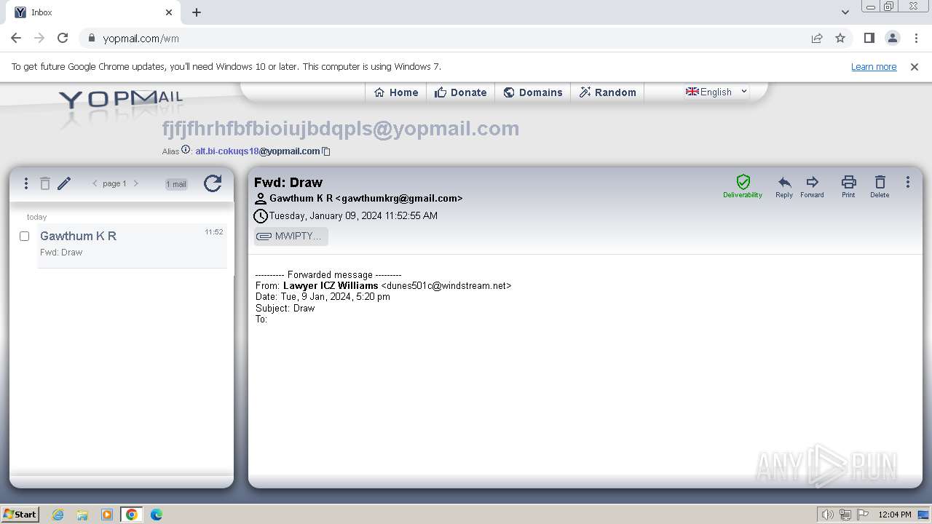The height and width of the screenshot is (524, 932).
Task: Delete the open Fwd: Draw email
Action: (x=880, y=186)
